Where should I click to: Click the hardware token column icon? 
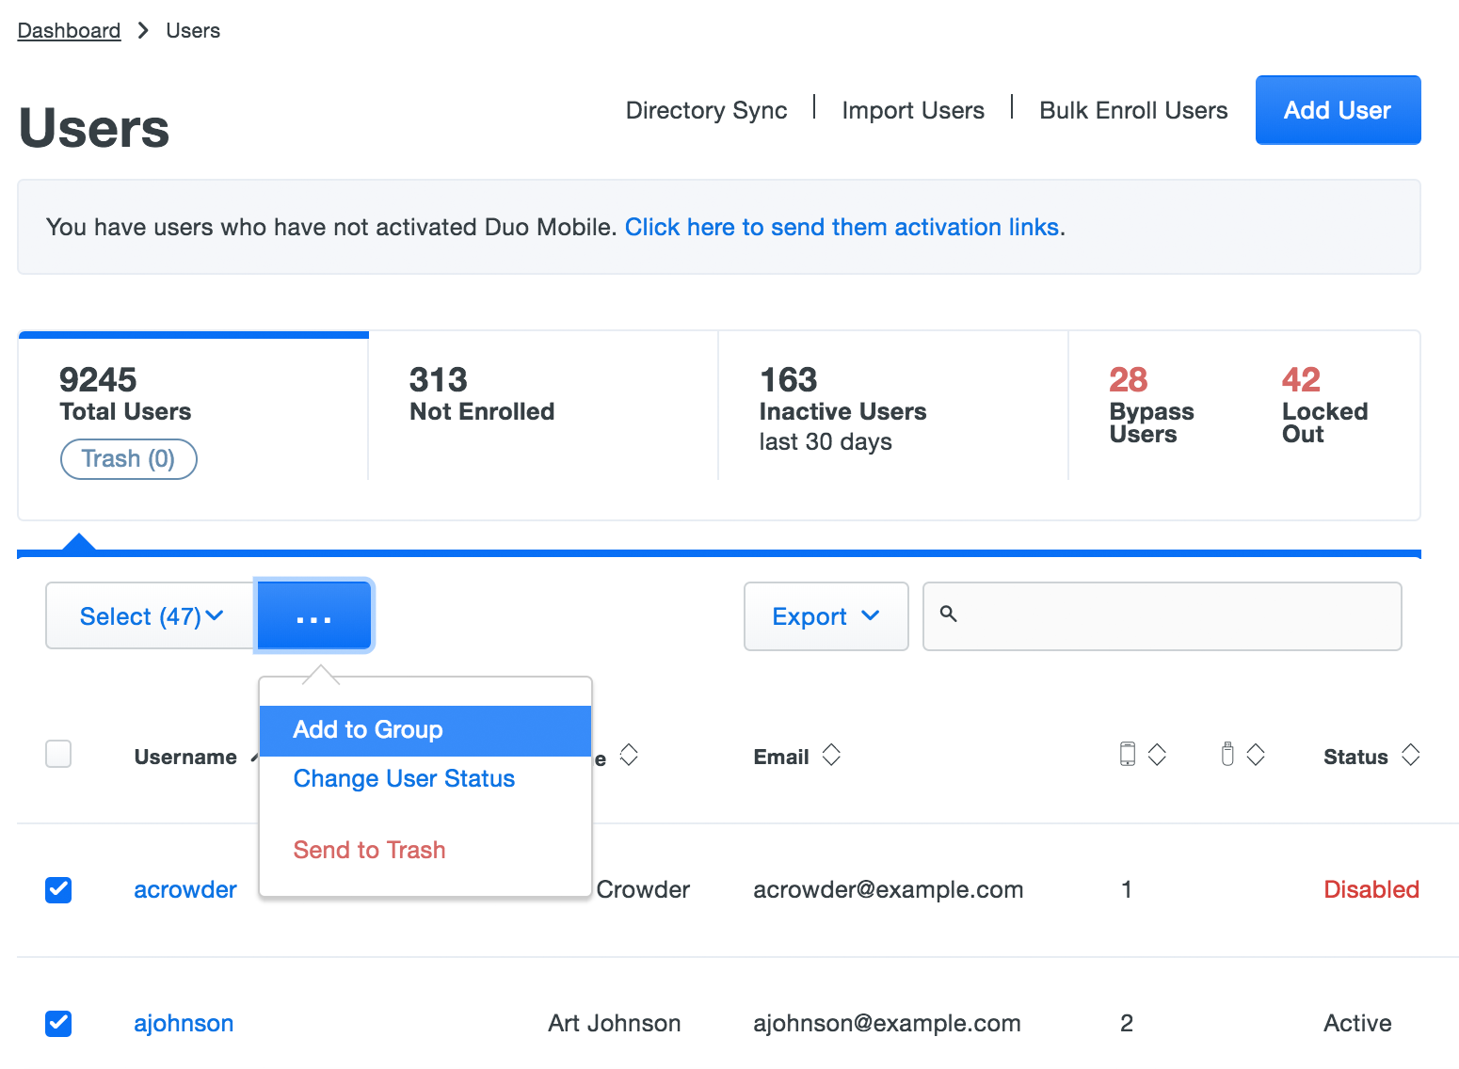(1227, 754)
